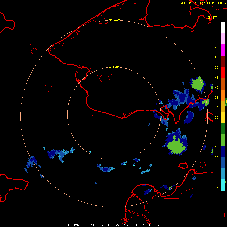
Task: Click the '18' legend value
Action: click(x=217, y=147)
